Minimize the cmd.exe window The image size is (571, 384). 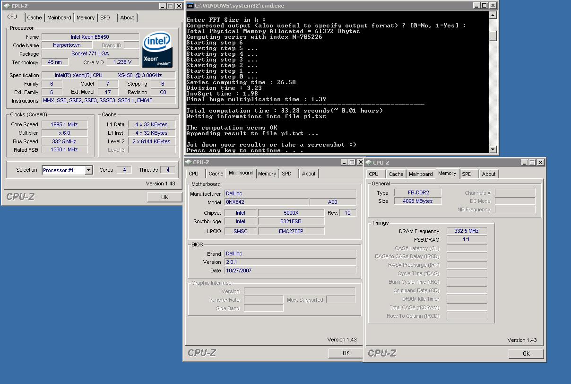point(476,6)
